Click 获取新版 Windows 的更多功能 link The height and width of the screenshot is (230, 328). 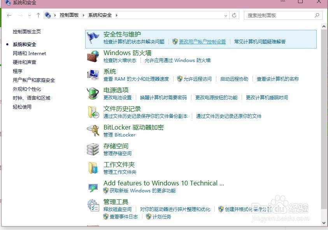pos(143,190)
